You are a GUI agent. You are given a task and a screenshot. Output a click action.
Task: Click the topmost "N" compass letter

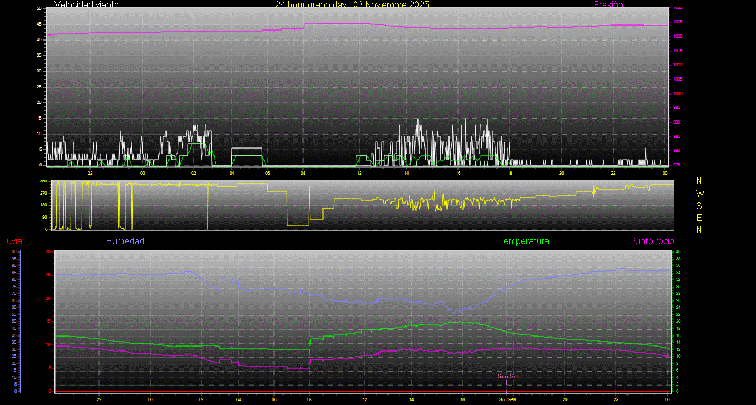tap(699, 181)
